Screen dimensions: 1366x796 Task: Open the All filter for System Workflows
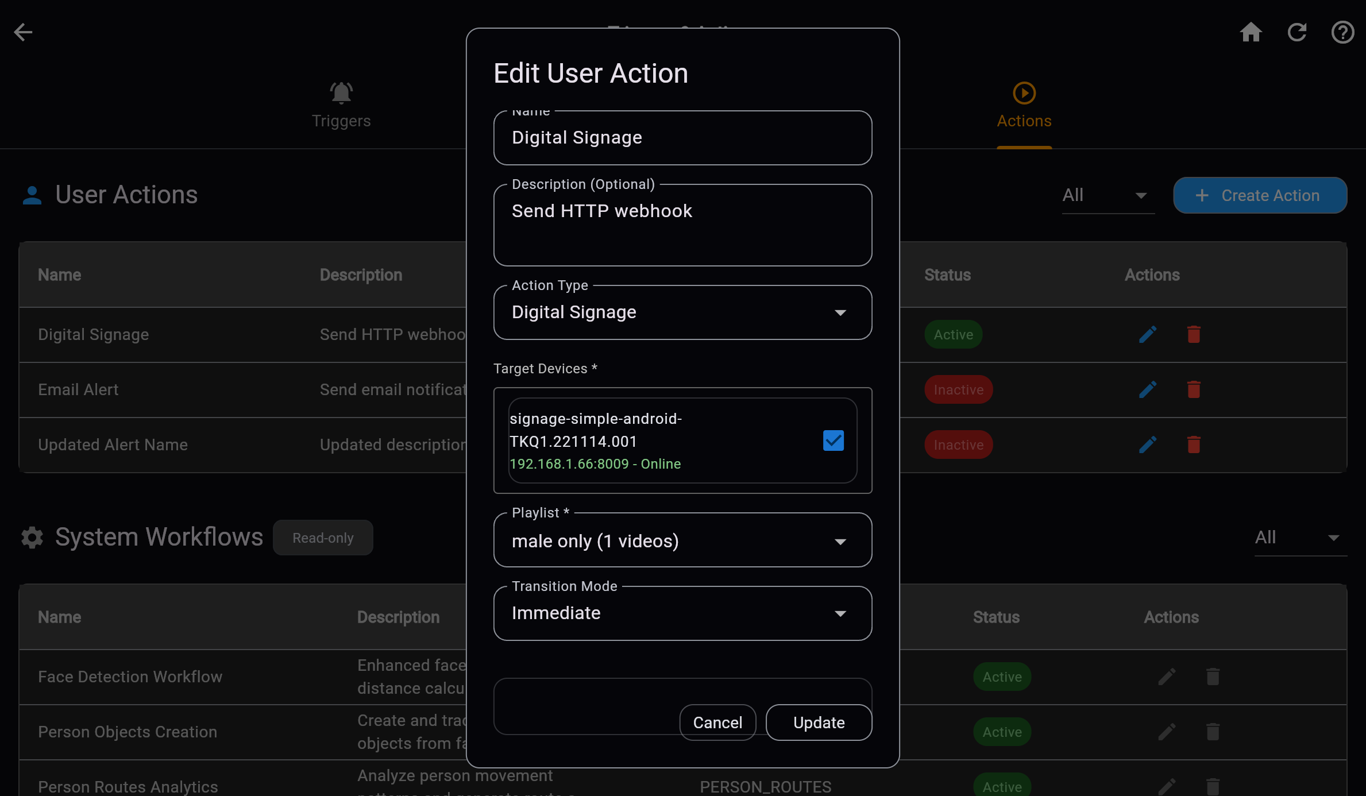tap(1299, 538)
